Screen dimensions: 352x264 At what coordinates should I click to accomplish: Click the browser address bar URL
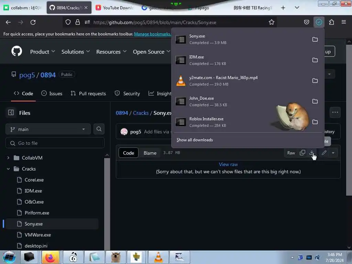click(155, 22)
